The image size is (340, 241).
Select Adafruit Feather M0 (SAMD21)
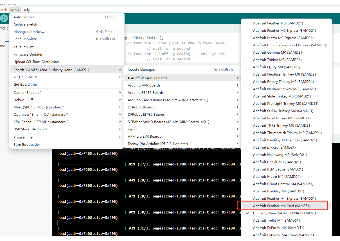pyautogui.click(x=286, y=23)
